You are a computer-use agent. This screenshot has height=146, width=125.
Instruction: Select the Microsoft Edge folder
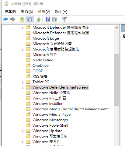(x=46, y=38)
